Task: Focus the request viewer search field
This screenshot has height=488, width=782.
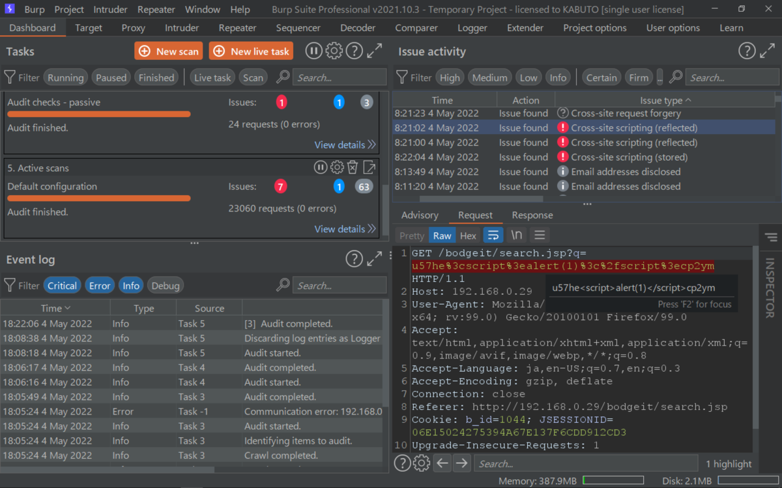Action: pos(586,463)
